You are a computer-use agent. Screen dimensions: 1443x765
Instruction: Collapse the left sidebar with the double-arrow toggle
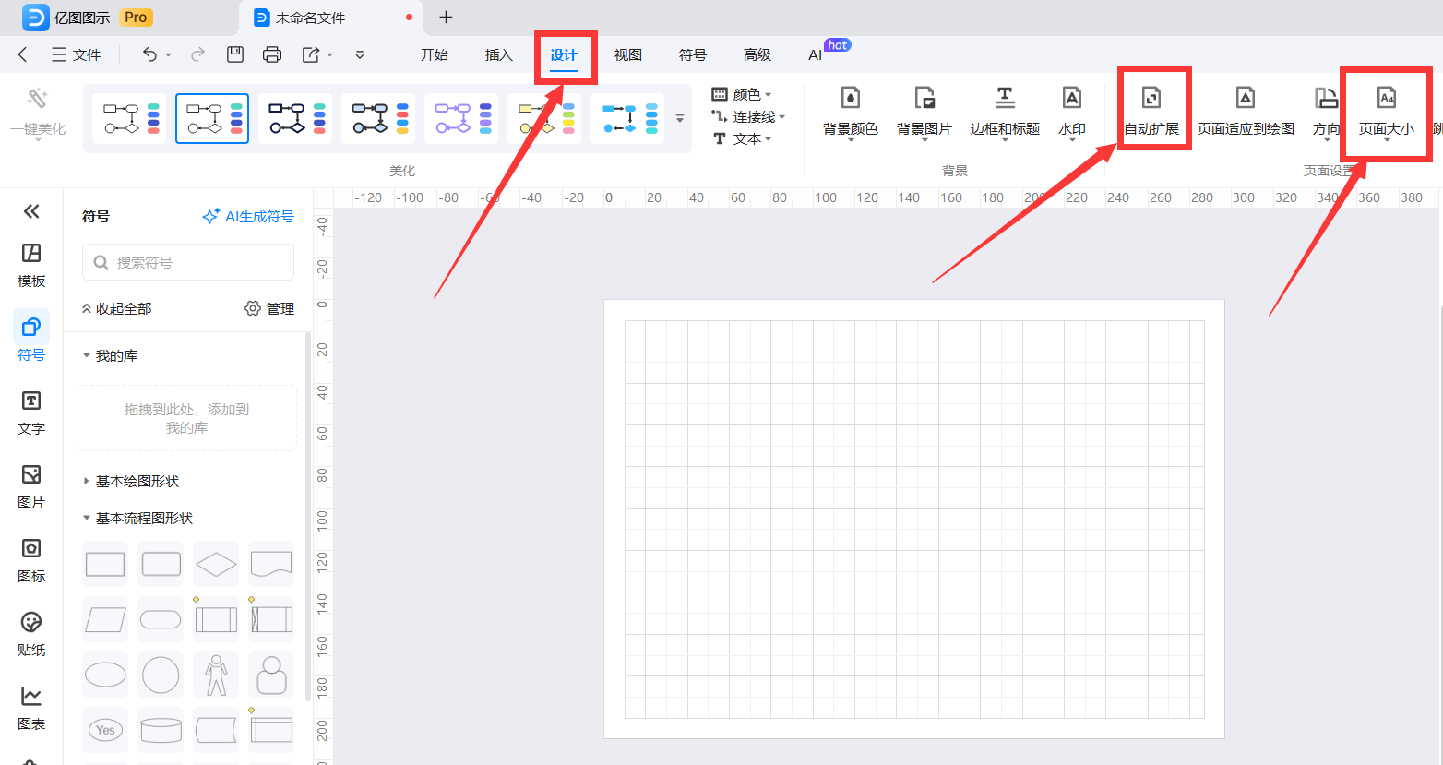click(30, 211)
